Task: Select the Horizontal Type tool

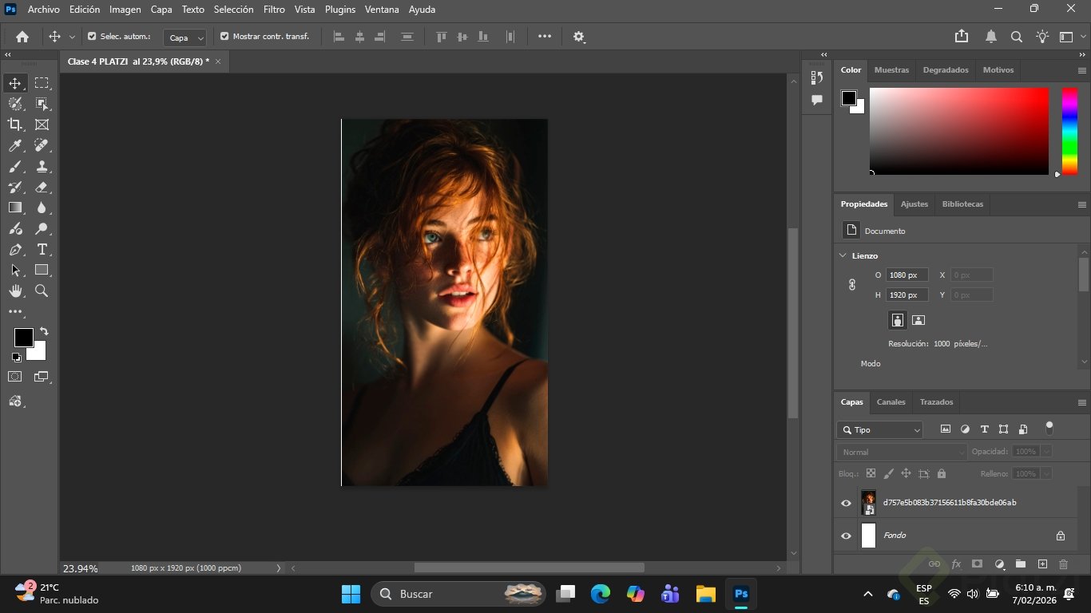Action: (42, 250)
